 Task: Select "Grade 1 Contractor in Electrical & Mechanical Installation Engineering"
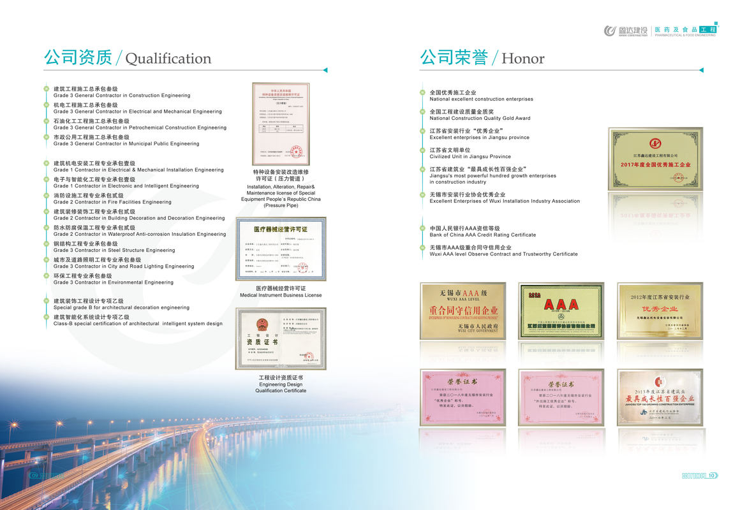pyautogui.click(x=138, y=170)
